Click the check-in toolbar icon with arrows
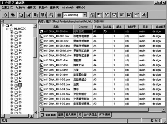The height and width of the screenshot is (124, 167). (x=114, y=15)
